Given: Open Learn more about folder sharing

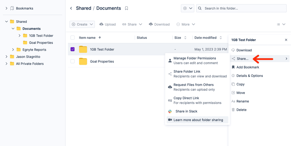Looking at the screenshot, I should pos(198,120).
